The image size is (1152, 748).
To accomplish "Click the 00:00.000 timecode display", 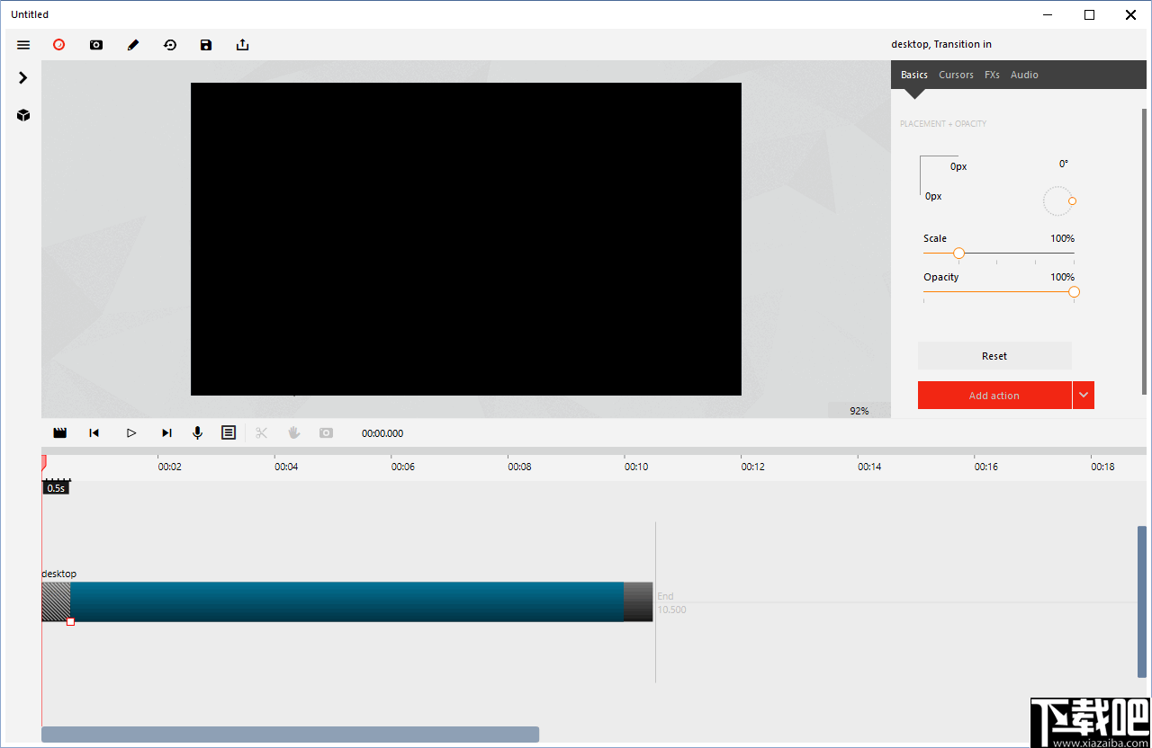I will [x=382, y=433].
